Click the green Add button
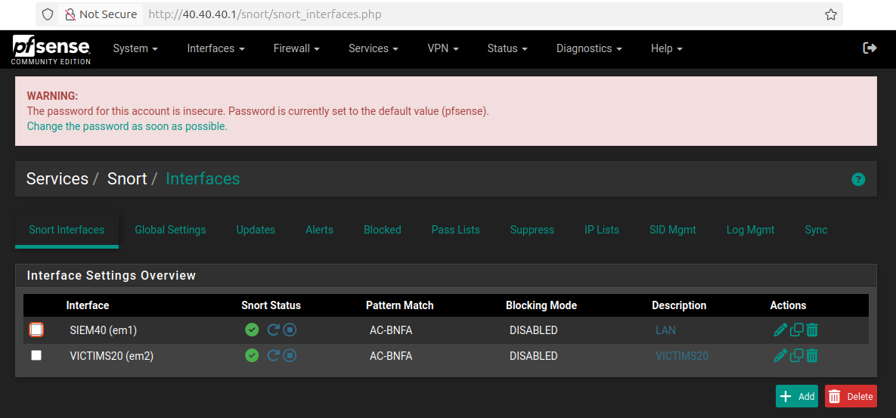The height and width of the screenshot is (418, 896). (x=796, y=396)
